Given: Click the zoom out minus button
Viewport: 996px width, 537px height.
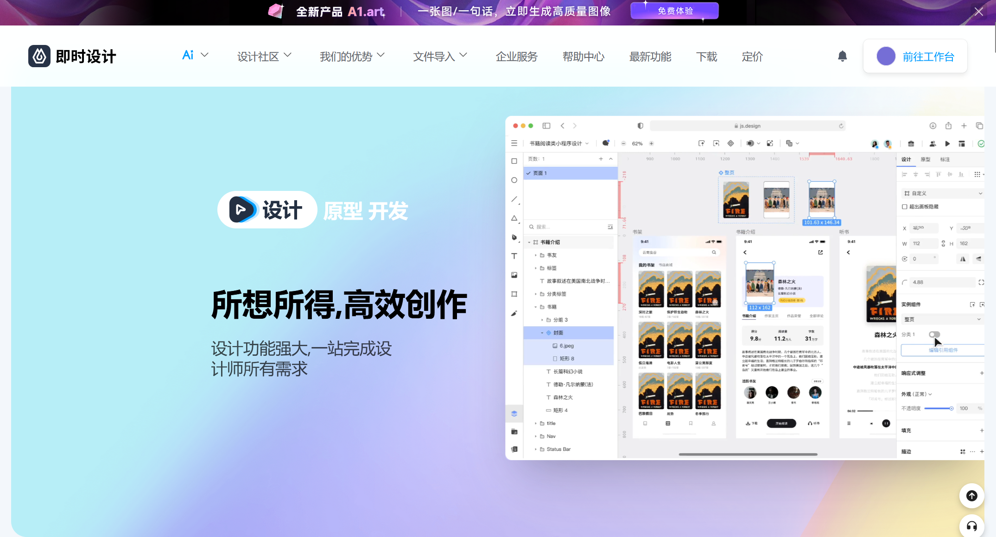Looking at the screenshot, I should [623, 144].
